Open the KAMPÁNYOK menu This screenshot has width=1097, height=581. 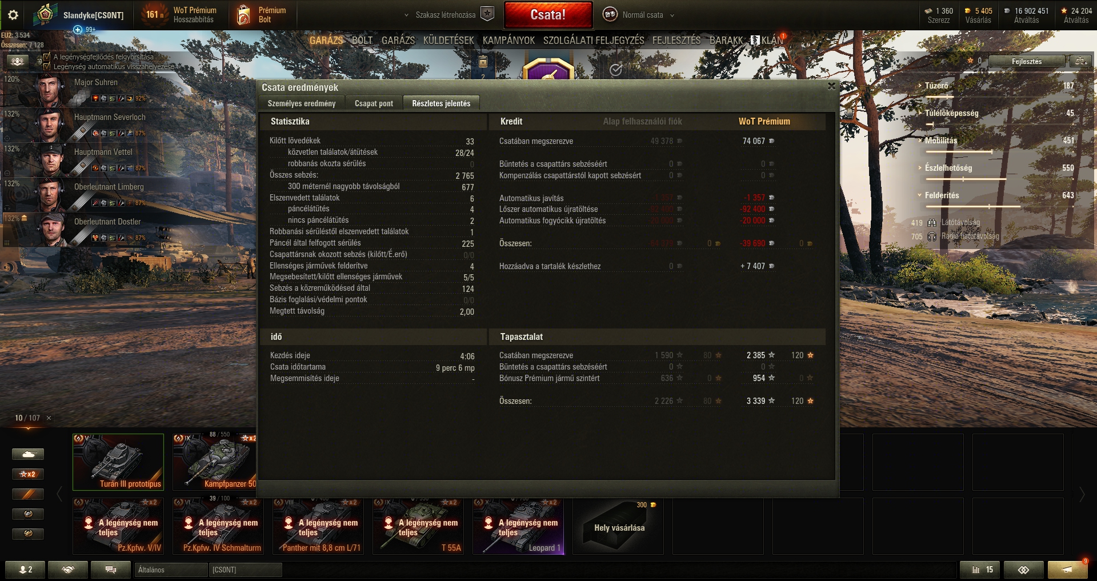509,41
